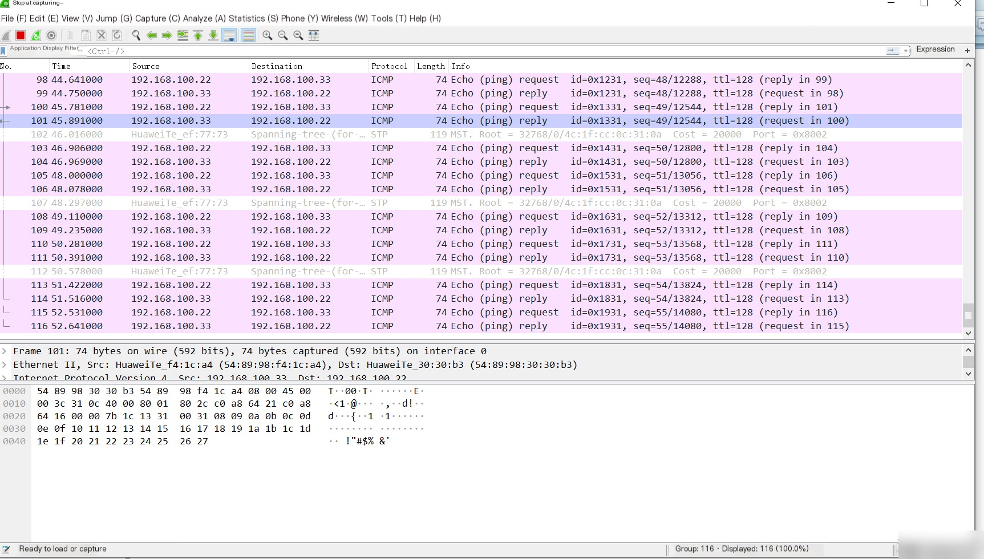Image resolution: width=984 pixels, height=559 pixels.
Task: Open the File (F) menu
Action: click(x=14, y=18)
